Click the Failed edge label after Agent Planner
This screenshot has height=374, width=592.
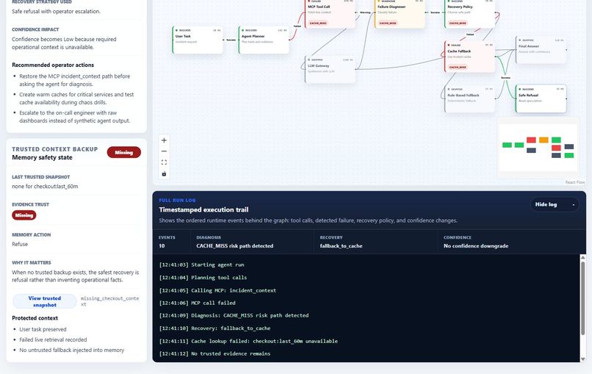tap(297, 26)
